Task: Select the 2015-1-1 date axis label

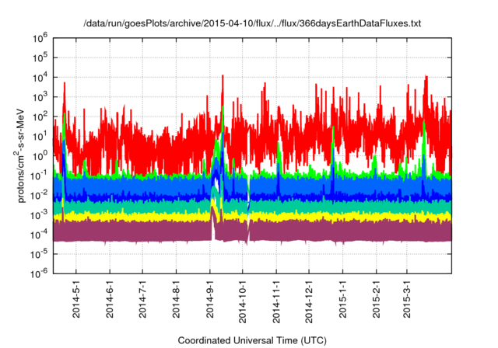Action: tap(342, 298)
